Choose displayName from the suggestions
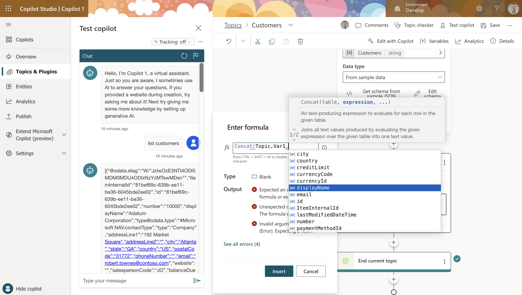 click(365, 188)
